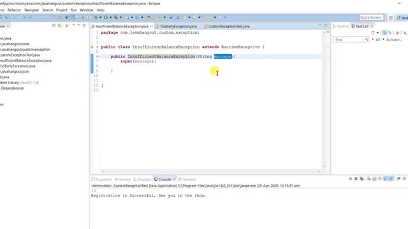Click Remove All Terminated Launches icon
The image size is (408, 229).
pyautogui.click(x=361, y=179)
